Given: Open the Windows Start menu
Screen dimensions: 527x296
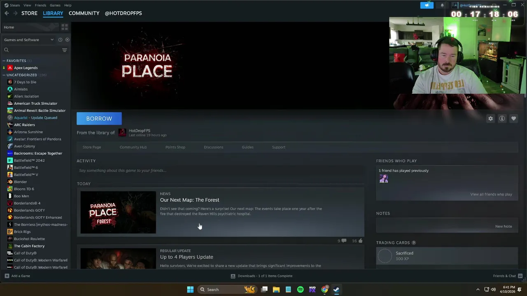Looking at the screenshot, I should pyautogui.click(x=190, y=289).
